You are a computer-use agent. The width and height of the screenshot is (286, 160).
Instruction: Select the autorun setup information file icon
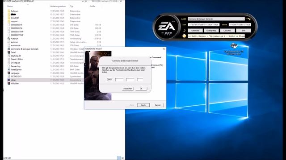coord(9,42)
